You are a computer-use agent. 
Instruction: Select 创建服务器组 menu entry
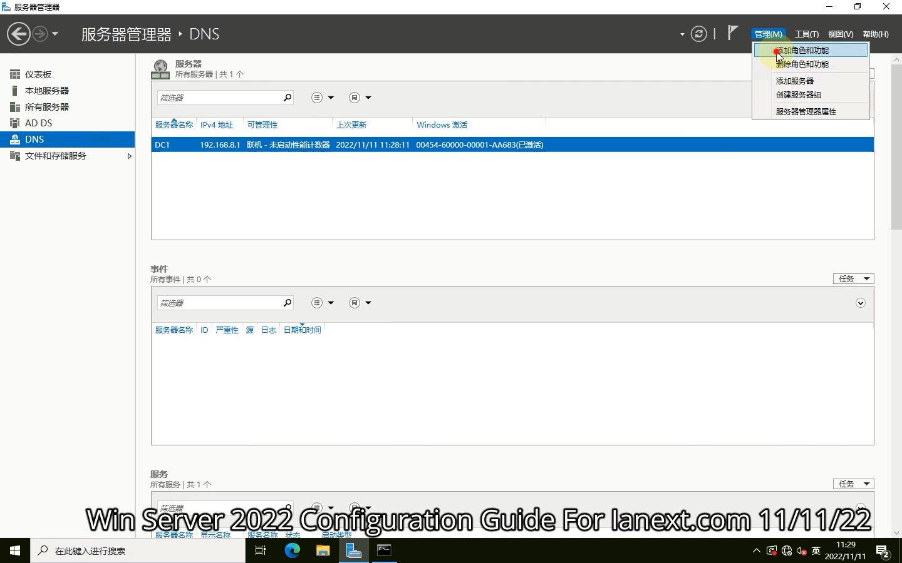(x=811, y=94)
